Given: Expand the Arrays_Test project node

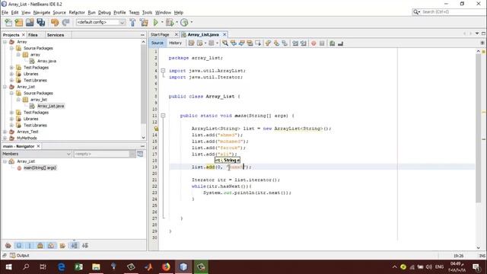Looking at the screenshot, I should coord(5,132).
